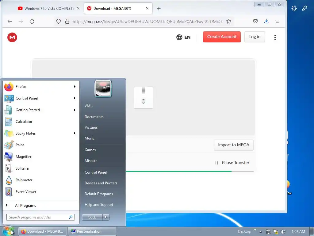Viewport: 314px width, 236px height.
Task: Expand Sticky Notes jump list arrow
Action: 75,133
